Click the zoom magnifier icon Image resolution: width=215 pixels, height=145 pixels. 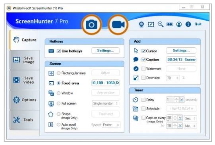[160, 24]
